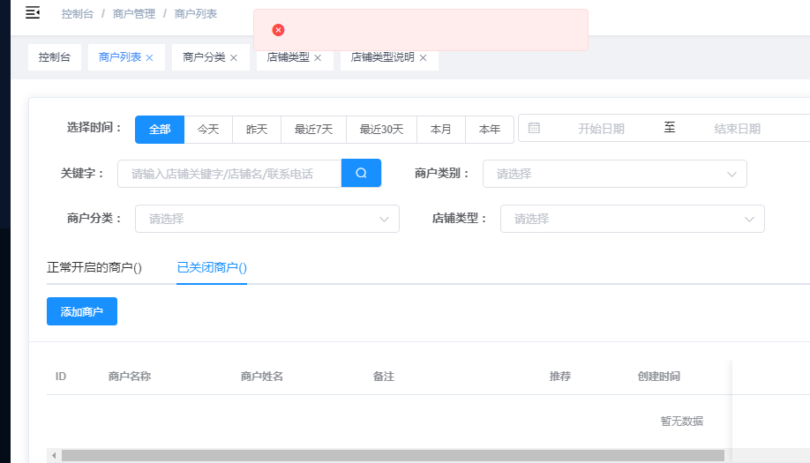The width and height of the screenshot is (810, 463).
Task: Close the 商户分类 tab
Action: click(234, 58)
